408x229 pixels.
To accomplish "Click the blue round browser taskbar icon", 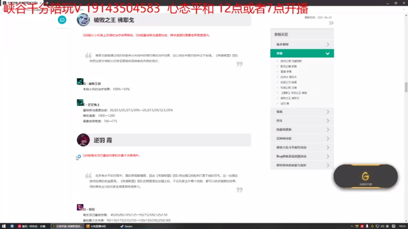I will [12, 226].
